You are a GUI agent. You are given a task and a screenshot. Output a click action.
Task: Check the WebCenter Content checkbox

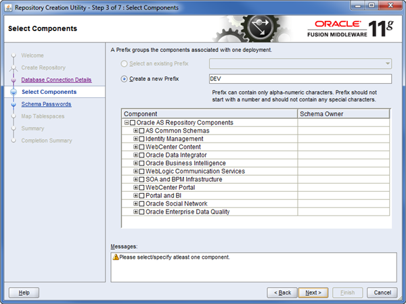tap(141, 147)
